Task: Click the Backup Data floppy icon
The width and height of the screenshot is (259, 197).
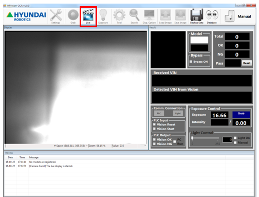Action: 197,16
